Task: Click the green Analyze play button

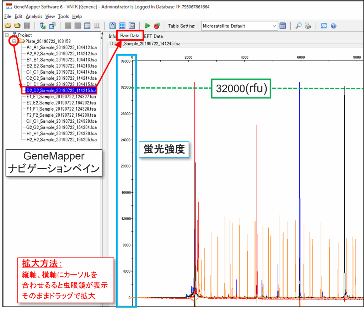Action: [147, 26]
